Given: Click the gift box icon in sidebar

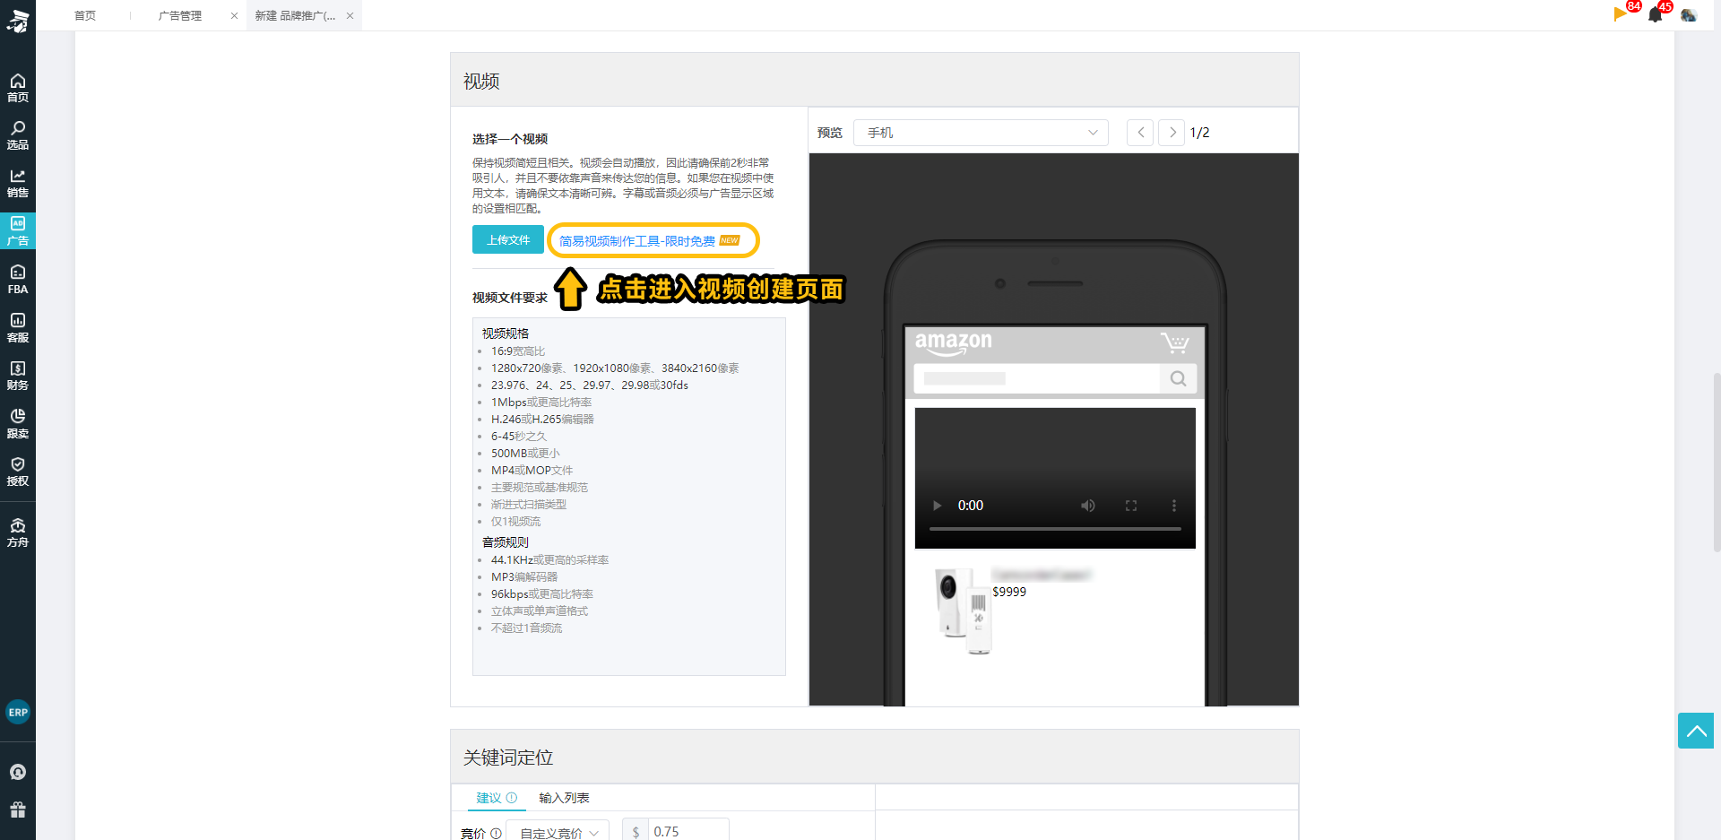Looking at the screenshot, I should (18, 810).
